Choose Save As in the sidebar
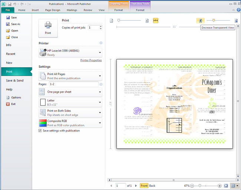 point(13,24)
